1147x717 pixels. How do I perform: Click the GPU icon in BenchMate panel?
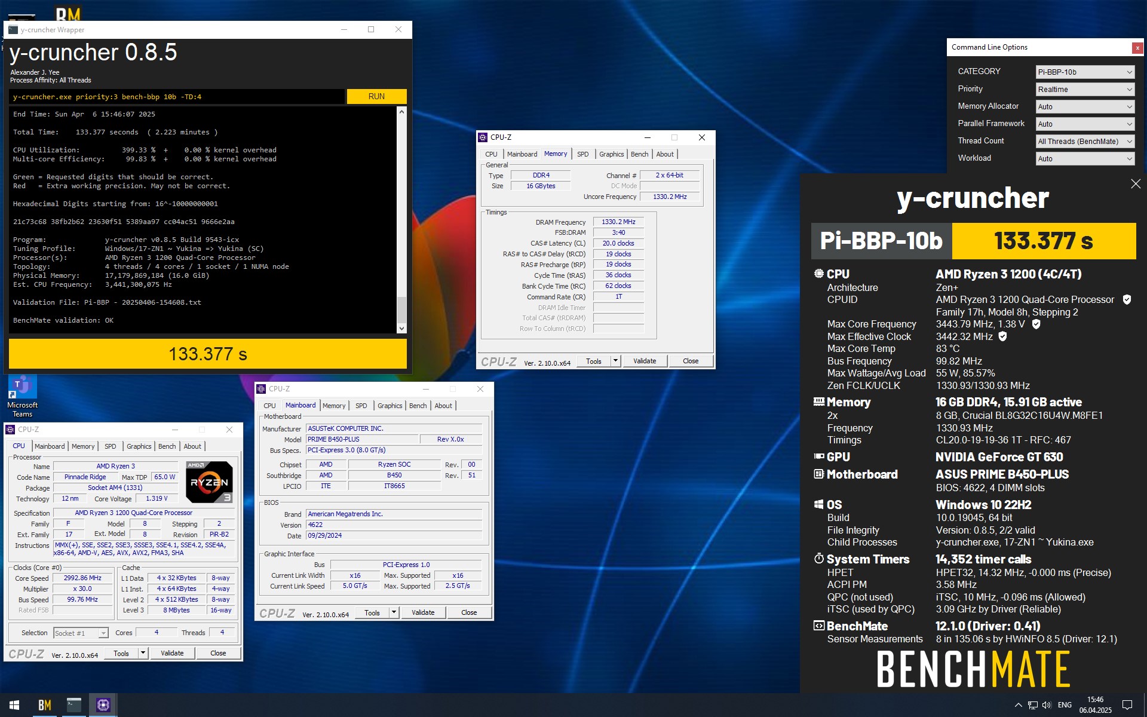point(818,456)
